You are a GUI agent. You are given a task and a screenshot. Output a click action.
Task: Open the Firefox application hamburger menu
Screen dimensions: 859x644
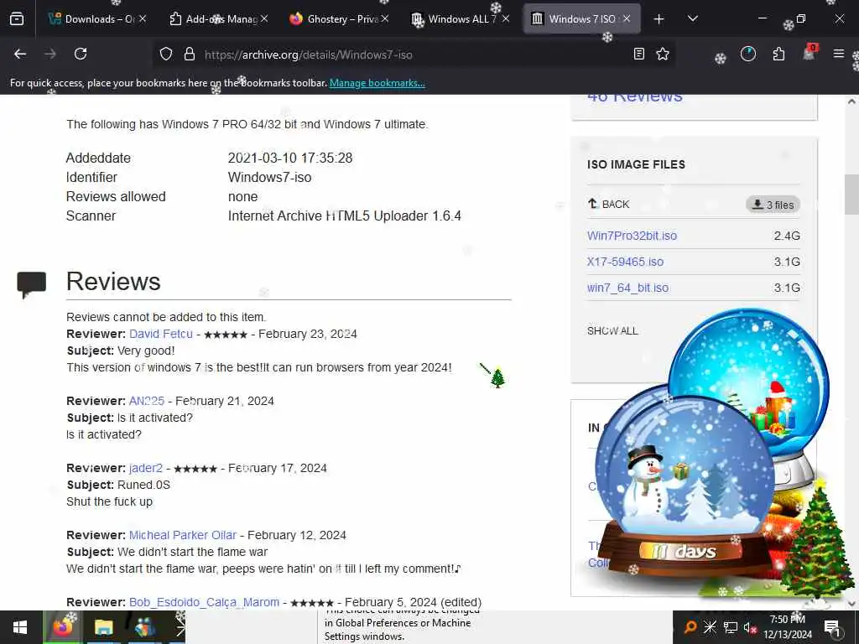click(x=839, y=54)
